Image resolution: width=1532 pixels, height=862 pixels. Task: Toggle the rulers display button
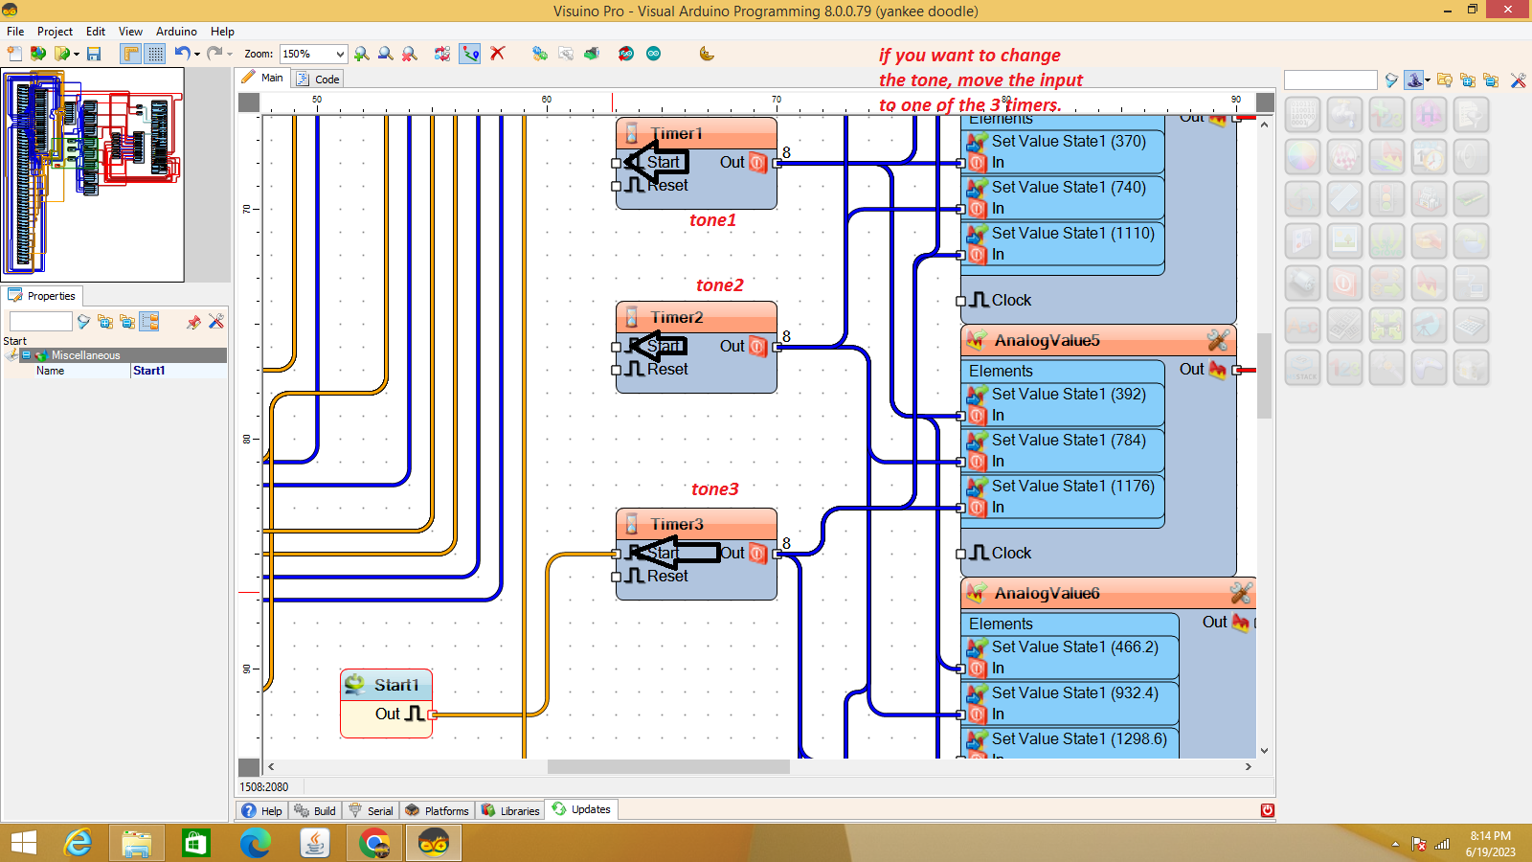click(130, 54)
